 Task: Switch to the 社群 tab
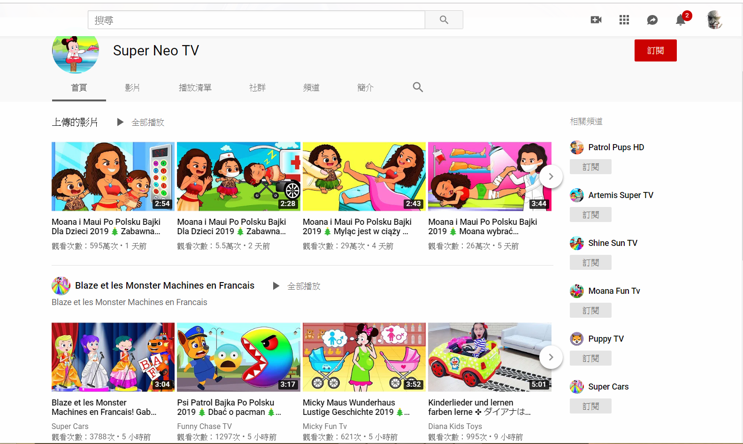coord(257,87)
